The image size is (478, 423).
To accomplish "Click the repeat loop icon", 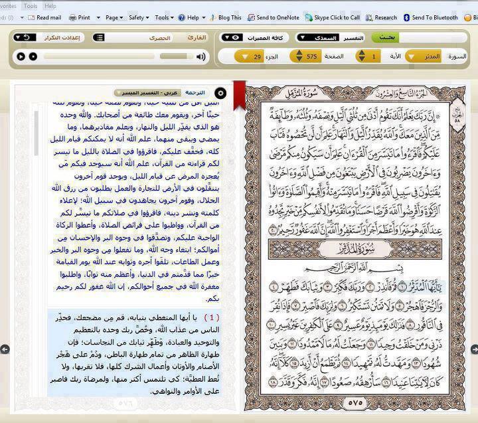I will coord(27,37).
